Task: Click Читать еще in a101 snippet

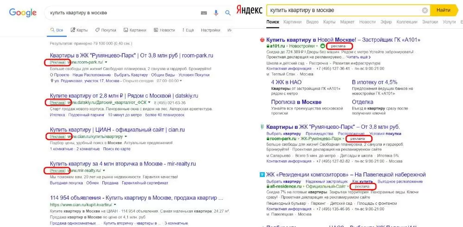Action: pos(358,57)
